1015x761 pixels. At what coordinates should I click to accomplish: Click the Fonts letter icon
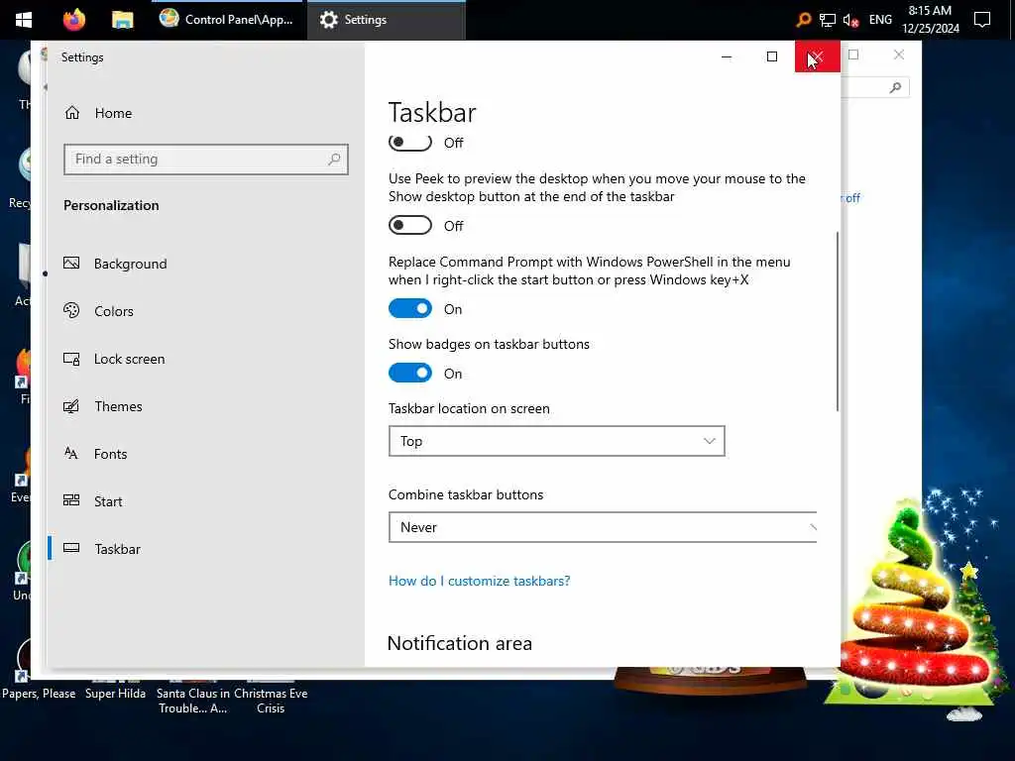(71, 453)
